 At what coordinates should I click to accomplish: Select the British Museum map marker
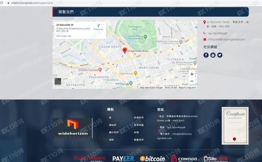click(x=195, y=63)
